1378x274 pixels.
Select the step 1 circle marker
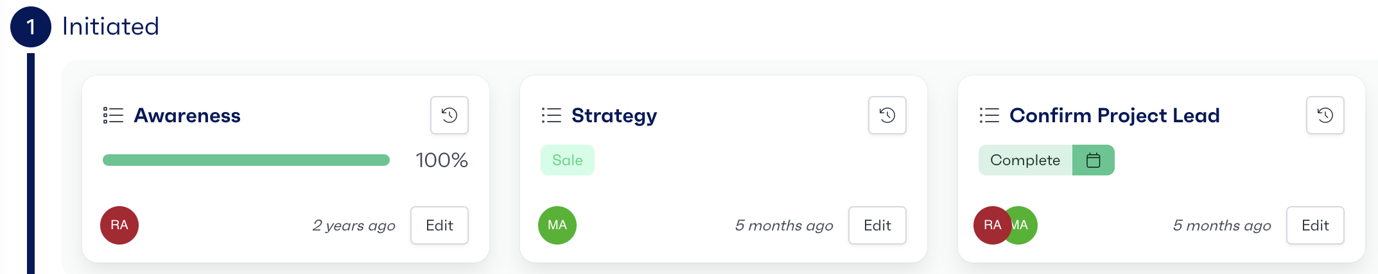(31, 27)
